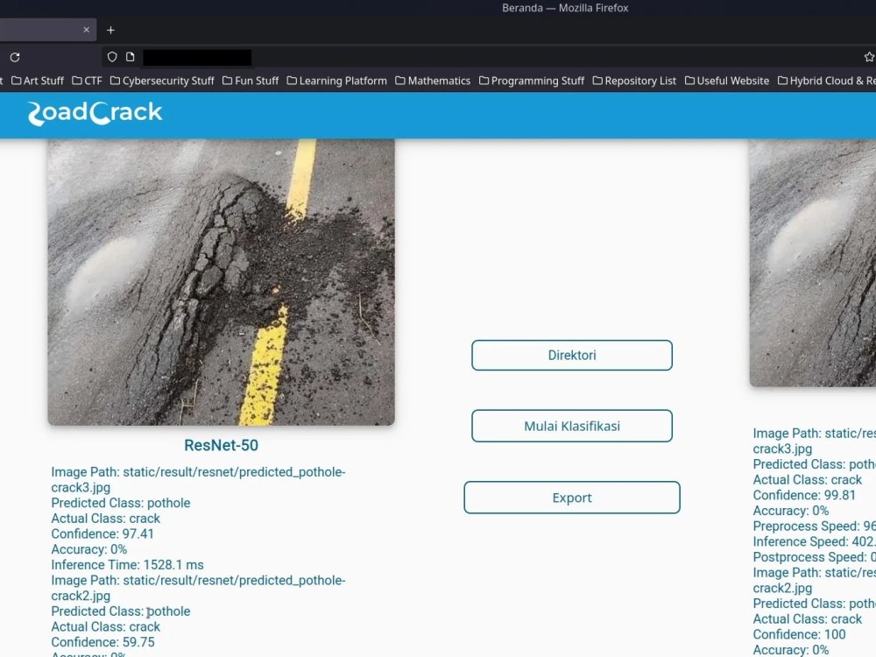The height and width of the screenshot is (657, 876).
Task: Click the right-side model result image
Action: coord(813,263)
